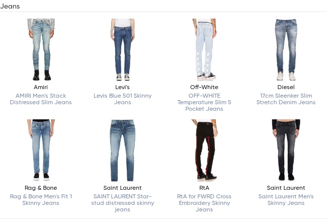Open RtA for FWRD Cross Embroidery Skinny Jeans

pos(204,203)
